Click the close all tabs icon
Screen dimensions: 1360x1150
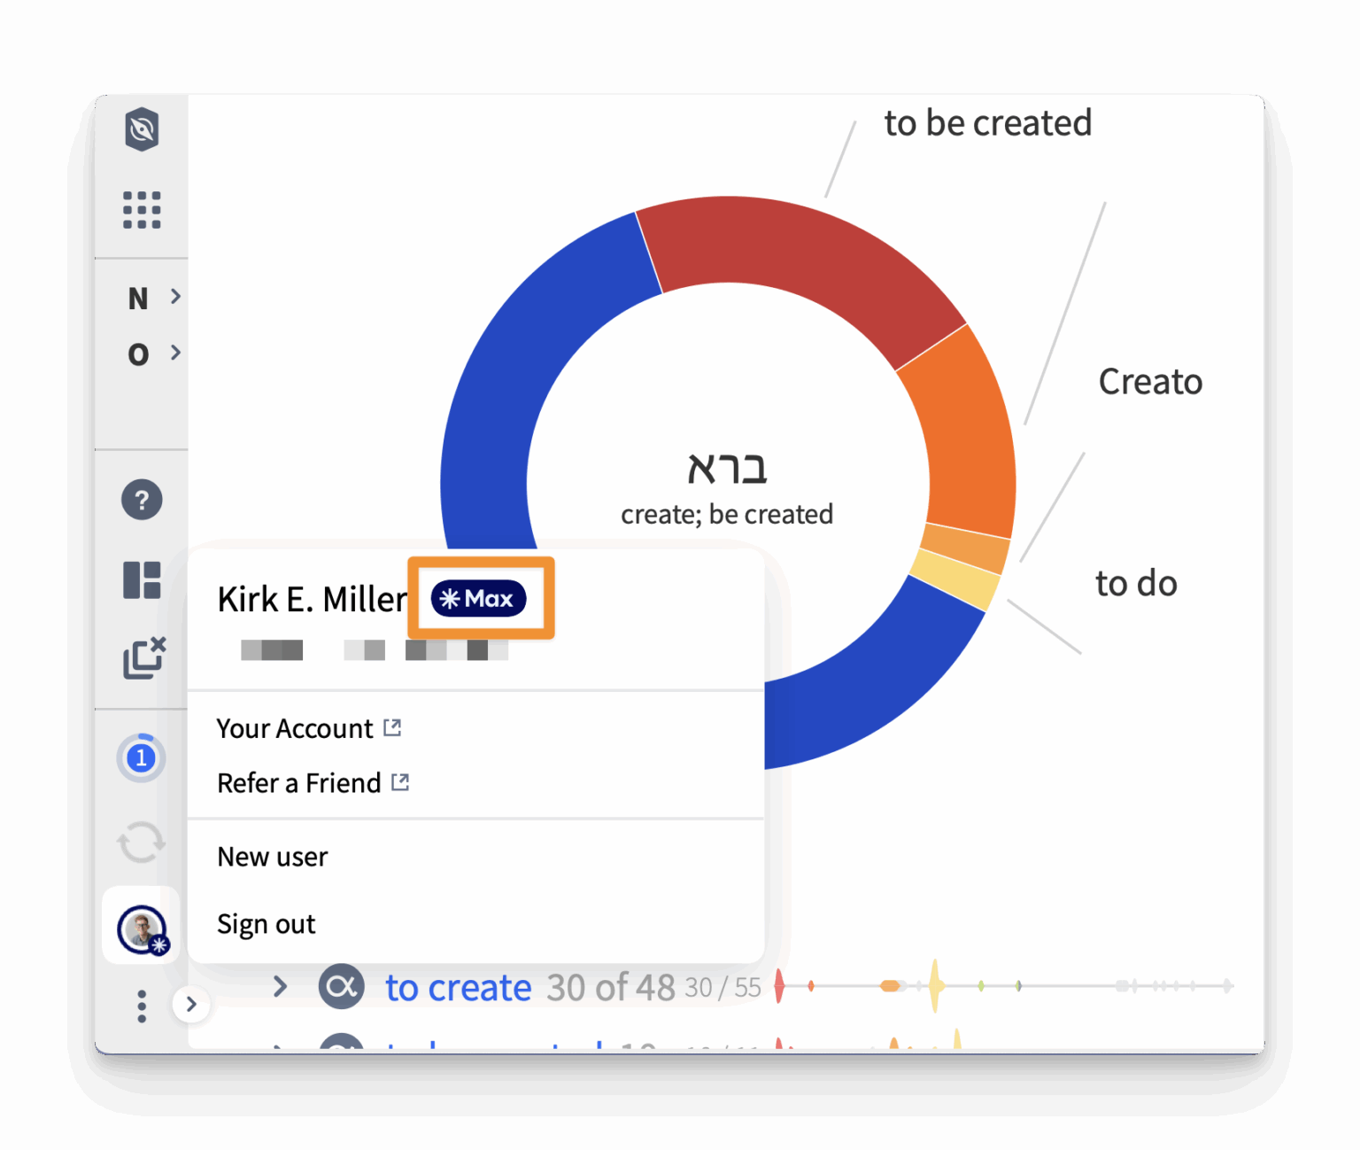[x=143, y=657]
